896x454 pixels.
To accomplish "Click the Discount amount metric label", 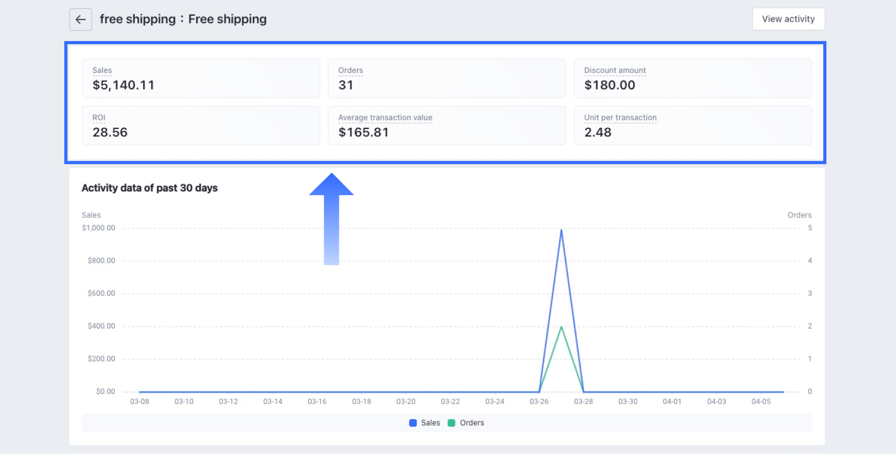I will point(615,70).
